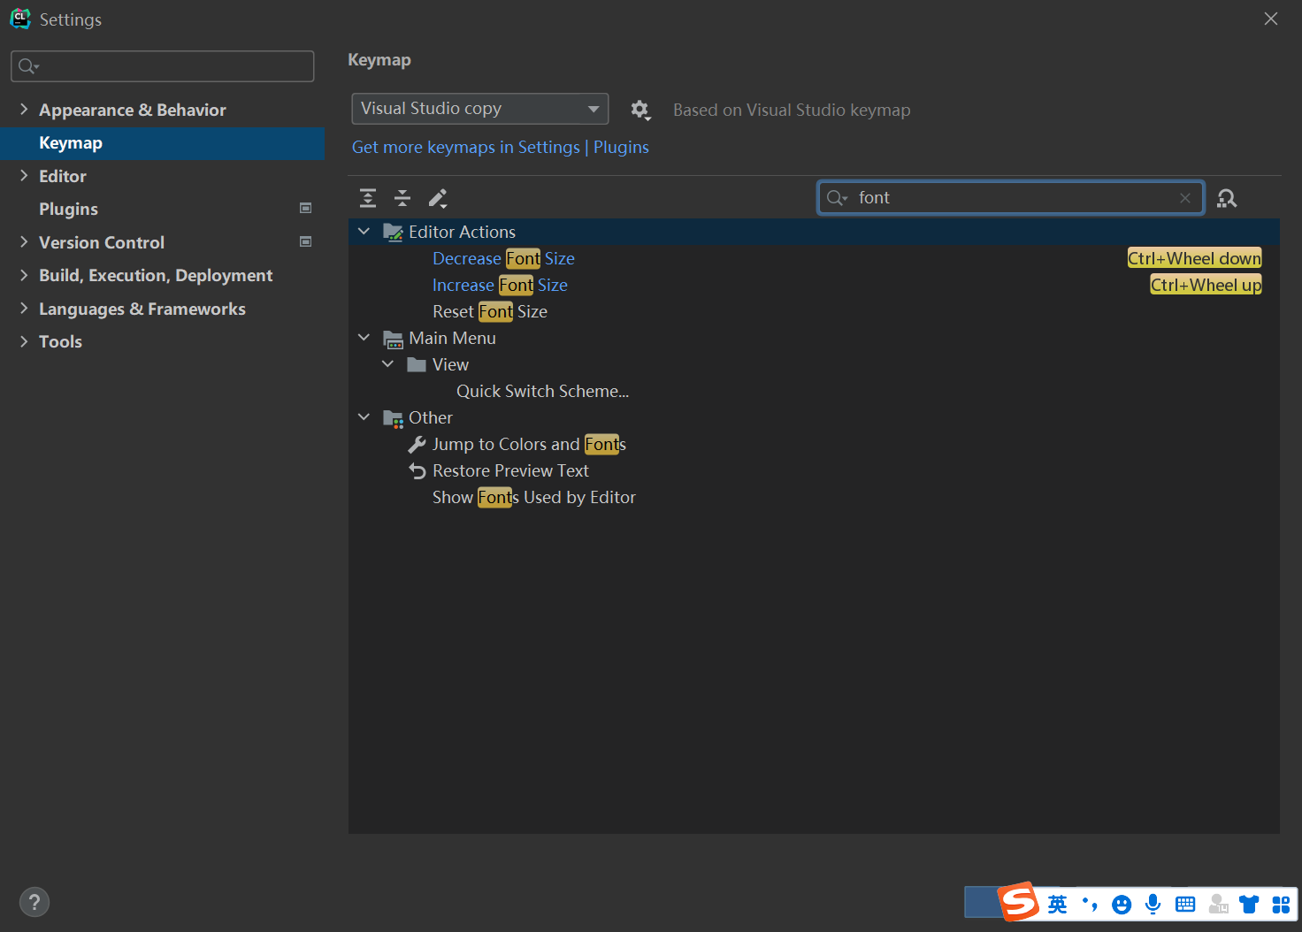Image resolution: width=1302 pixels, height=932 pixels.
Task: Click the project-level marker icon beside Plugins
Action: coord(306,209)
